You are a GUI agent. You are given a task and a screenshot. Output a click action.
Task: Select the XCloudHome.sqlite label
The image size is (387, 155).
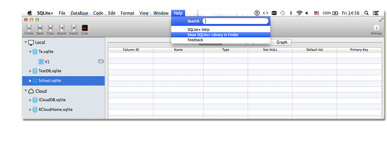click(x=56, y=110)
